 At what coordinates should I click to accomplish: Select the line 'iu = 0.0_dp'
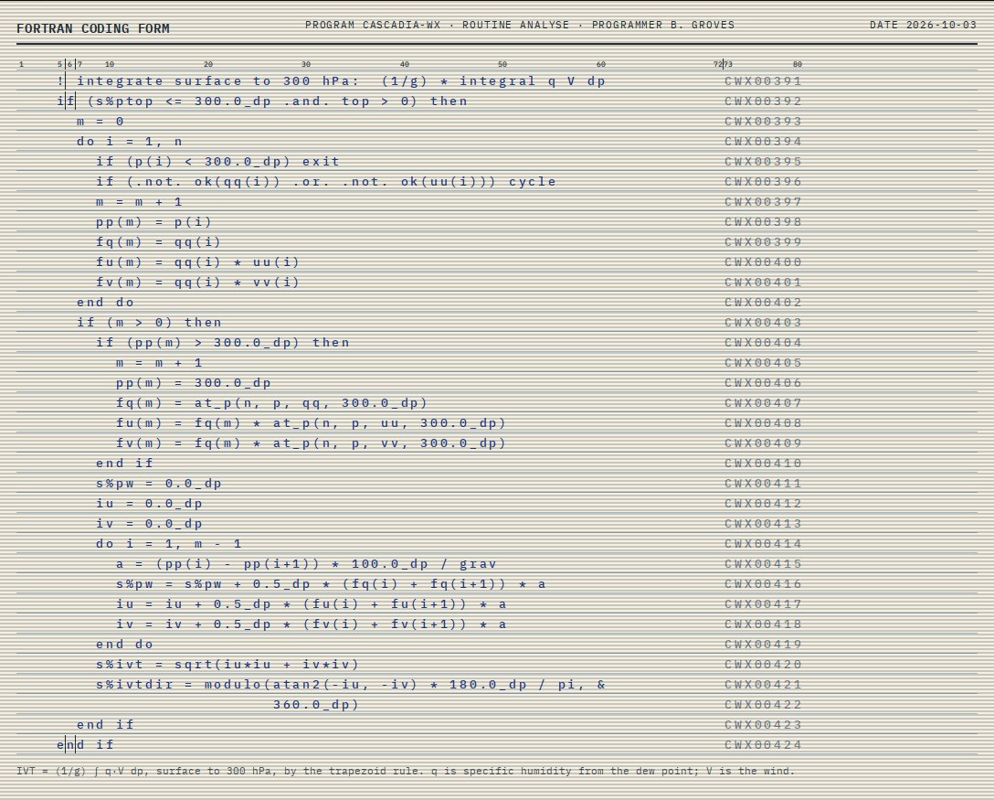(x=150, y=504)
